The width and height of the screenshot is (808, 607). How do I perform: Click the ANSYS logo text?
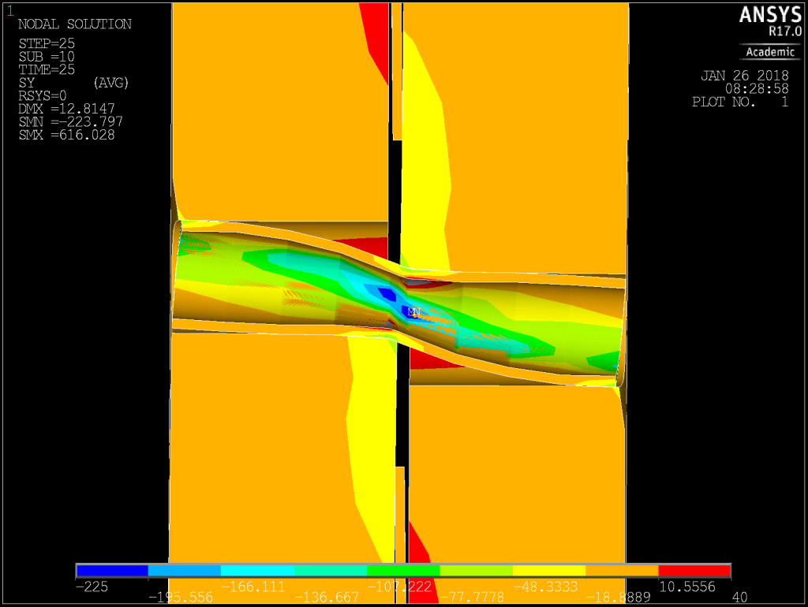pos(769,15)
